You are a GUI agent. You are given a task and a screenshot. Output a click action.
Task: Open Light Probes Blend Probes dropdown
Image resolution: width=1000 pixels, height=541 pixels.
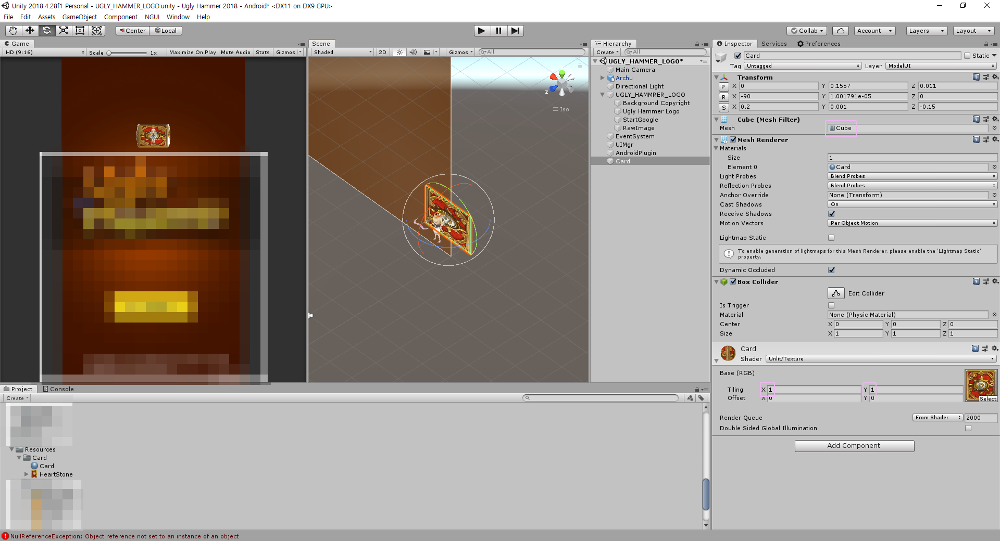click(913, 176)
